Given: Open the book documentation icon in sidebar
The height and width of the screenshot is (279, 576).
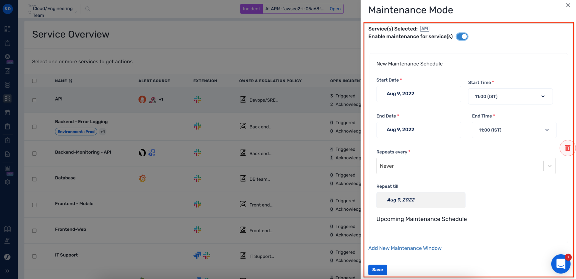Looking at the screenshot, I should point(7,229).
